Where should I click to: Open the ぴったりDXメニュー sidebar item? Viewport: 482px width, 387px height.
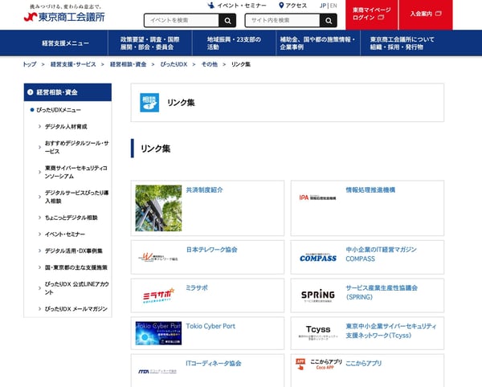pyautogui.click(x=59, y=110)
